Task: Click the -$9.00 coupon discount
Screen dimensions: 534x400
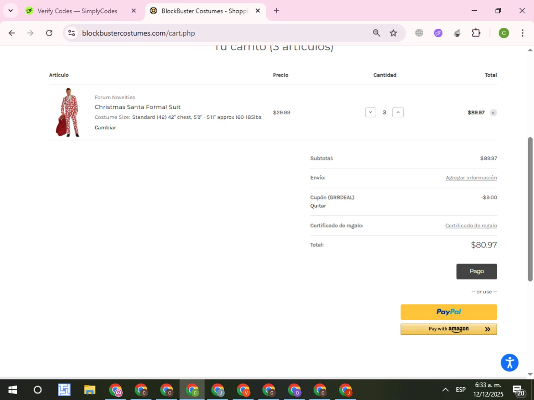Action: [489, 197]
